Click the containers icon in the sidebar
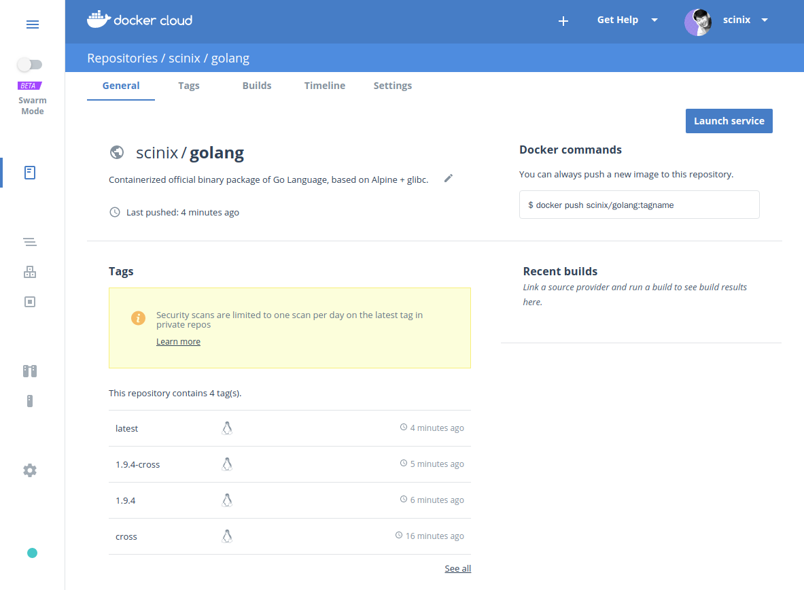This screenshot has height=590, width=804. pos(30,302)
